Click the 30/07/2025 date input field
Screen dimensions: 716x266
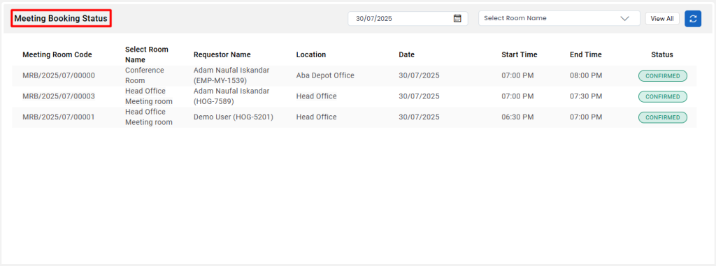(x=408, y=19)
